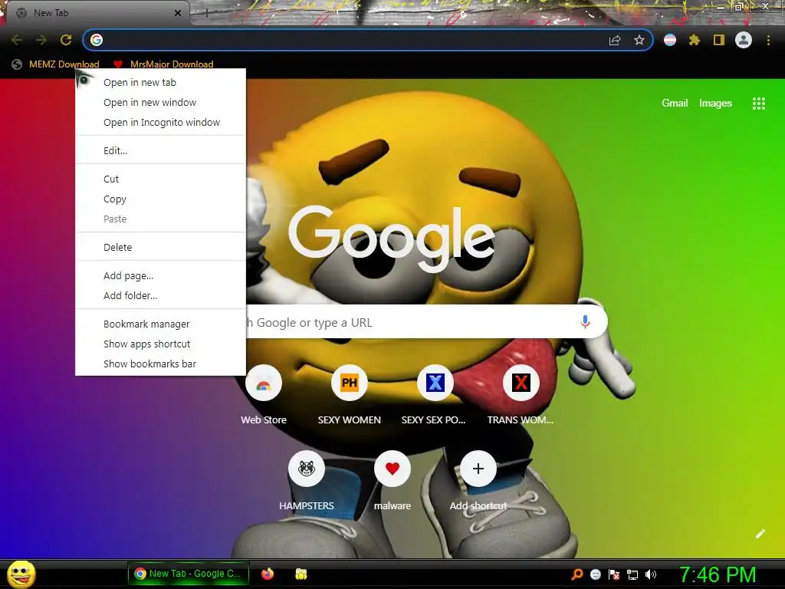Select Cut in the context menu

pyautogui.click(x=161, y=179)
